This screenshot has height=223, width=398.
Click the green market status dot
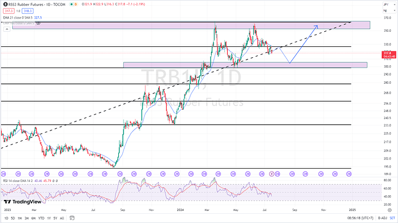[72, 4]
